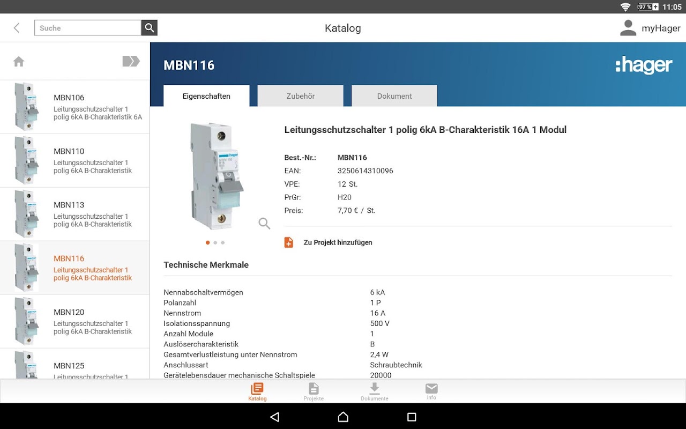Click the Auslösercharakteristik row label
Viewport: 686px width, 429px height.
[x=201, y=344]
